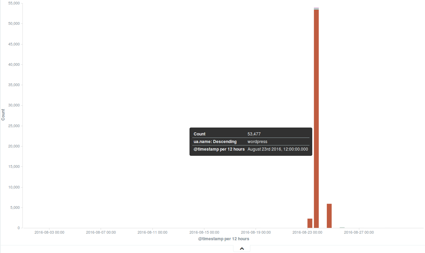Click the vertical 'Count' y-axis title
Viewport: 425px width, 253px height.
point(3,114)
